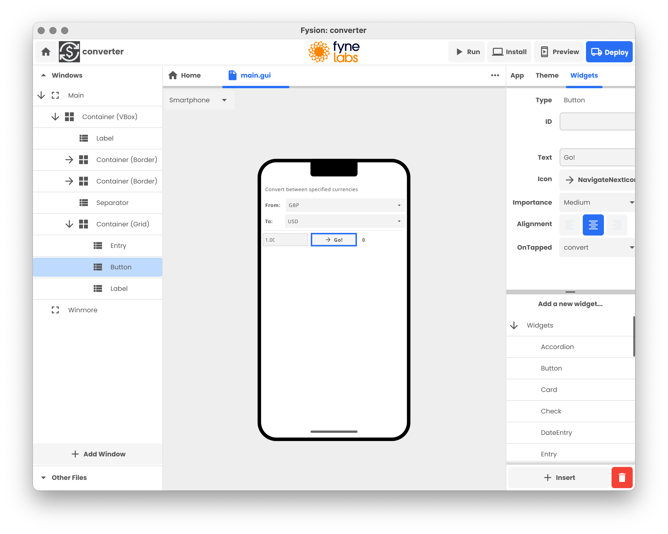The width and height of the screenshot is (668, 534).
Task: Deploy the converter project
Action: [x=609, y=52]
